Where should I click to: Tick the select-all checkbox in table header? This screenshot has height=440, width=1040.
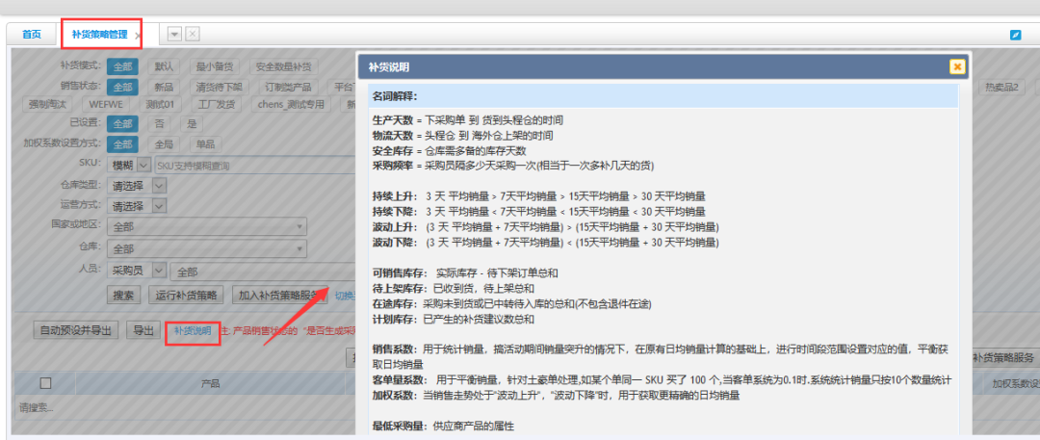46,382
